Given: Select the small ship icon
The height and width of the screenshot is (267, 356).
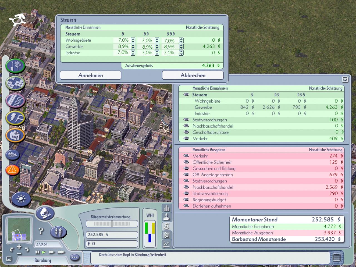Looking at the screenshot, I should [x=12, y=155].
